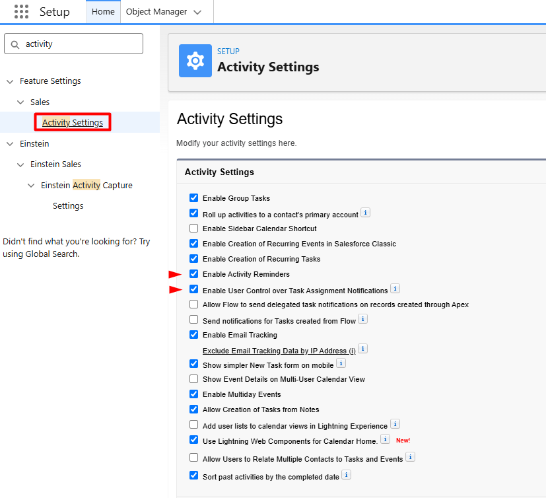Toggle Sort past activities by completed date
This screenshot has width=546, height=498.
click(x=193, y=475)
